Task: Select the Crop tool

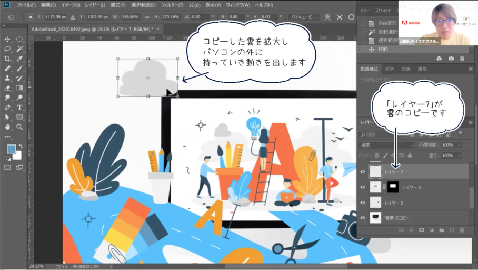Action: pyautogui.click(x=7, y=59)
